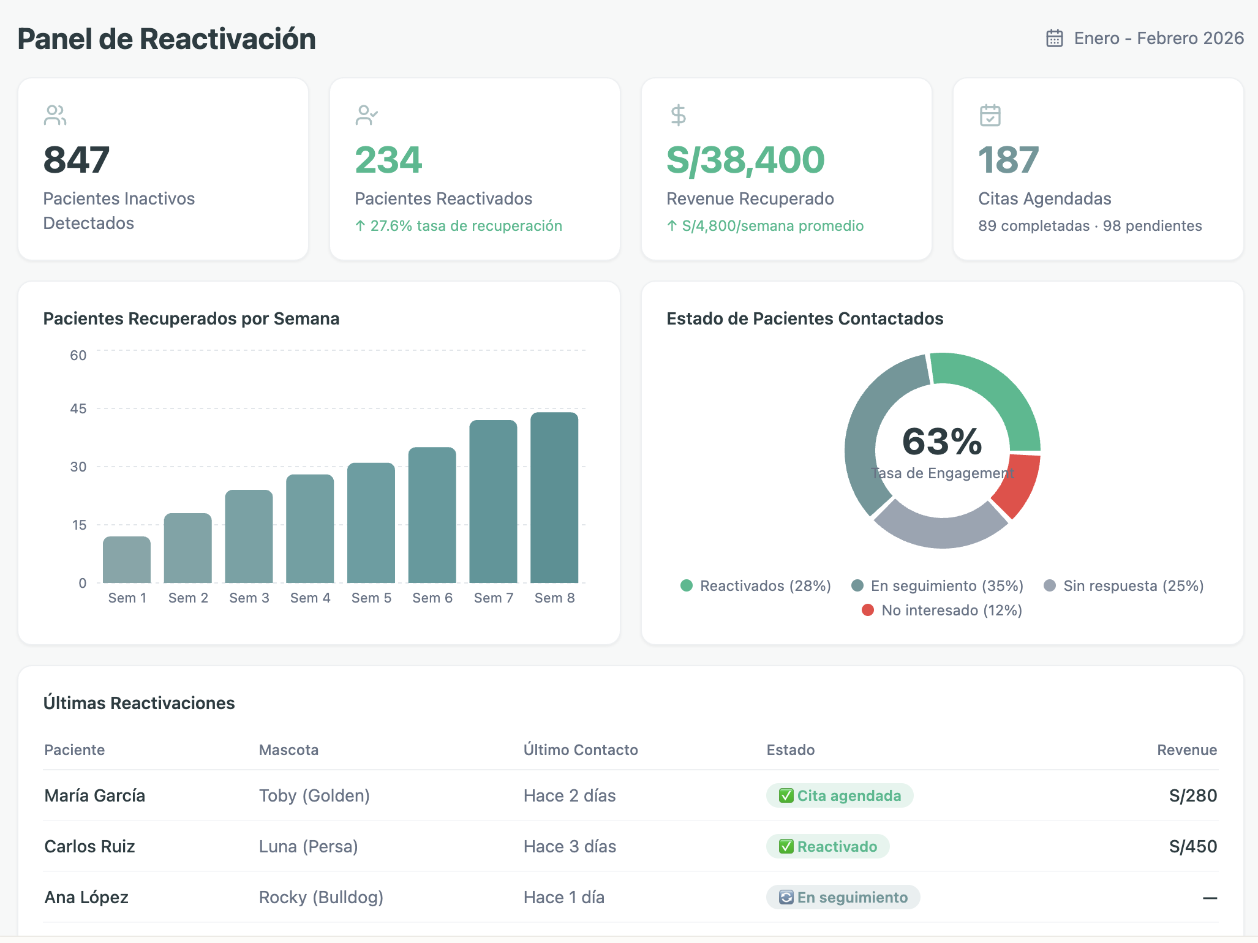Click the user-check icon above 234
The width and height of the screenshot is (1258, 943).
366,115
